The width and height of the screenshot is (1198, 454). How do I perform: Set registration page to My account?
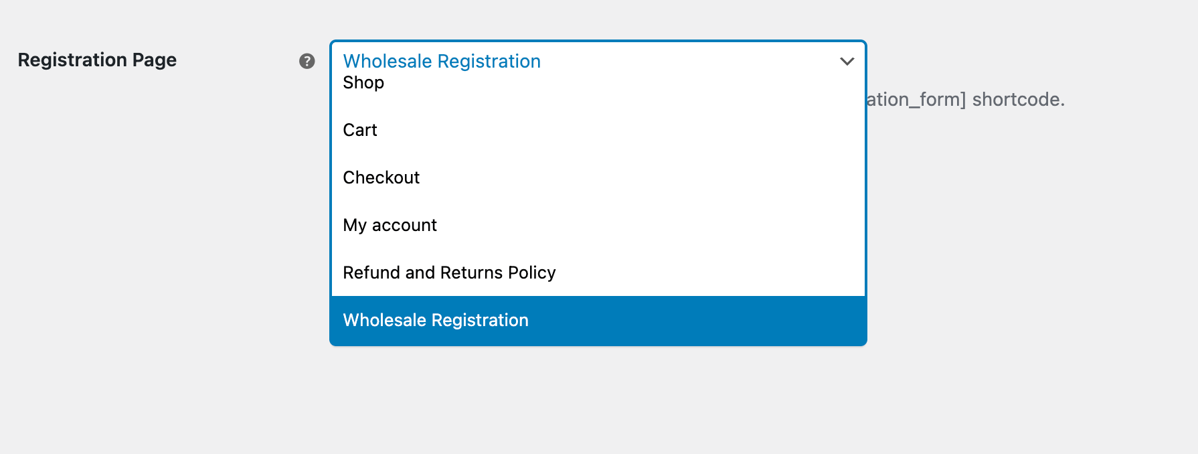tap(390, 225)
